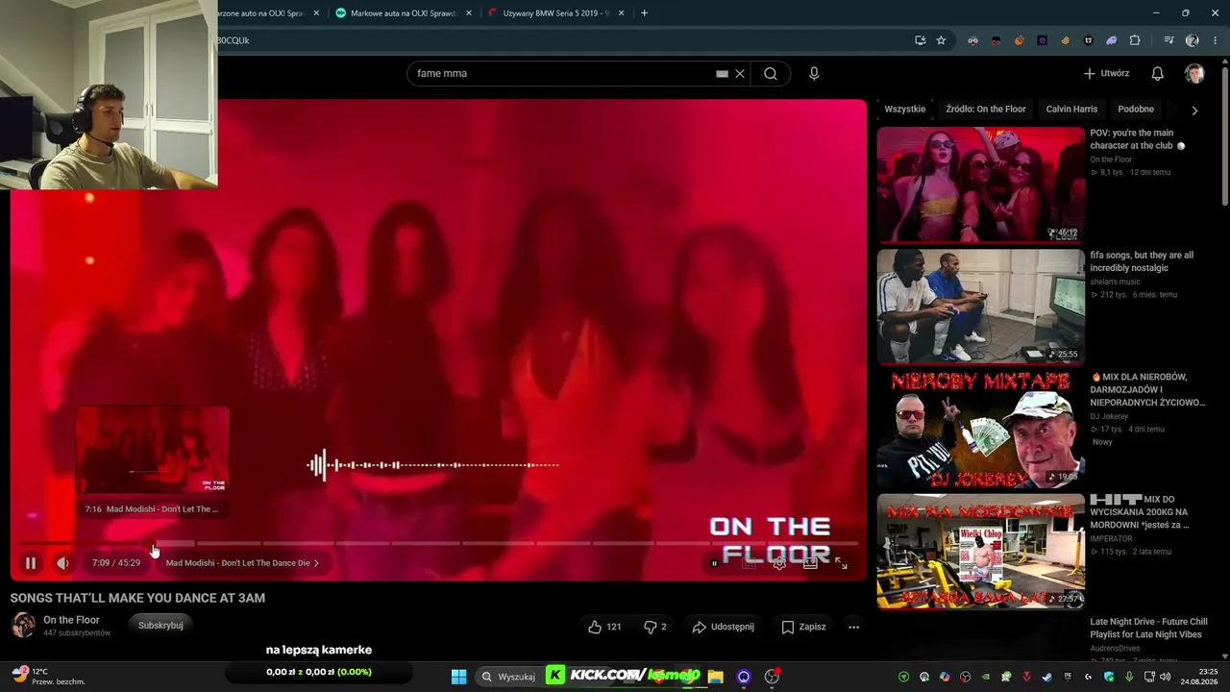
Task: Enter fullscreen mode on the video player
Action: 841,563
